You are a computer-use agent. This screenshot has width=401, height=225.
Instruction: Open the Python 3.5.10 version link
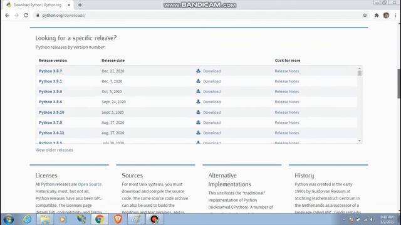point(51,112)
